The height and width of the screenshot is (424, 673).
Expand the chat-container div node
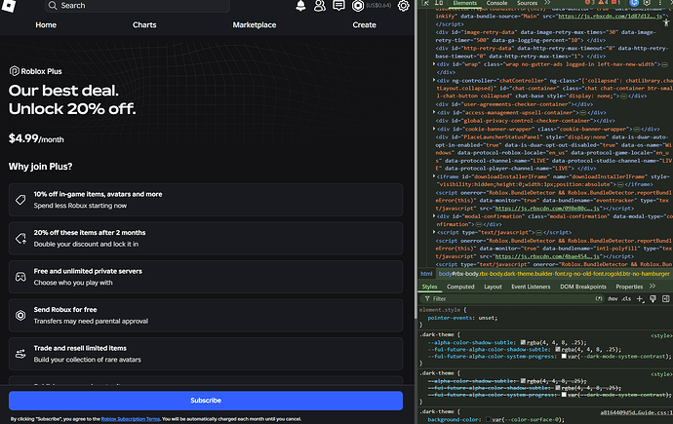tap(434, 80)
